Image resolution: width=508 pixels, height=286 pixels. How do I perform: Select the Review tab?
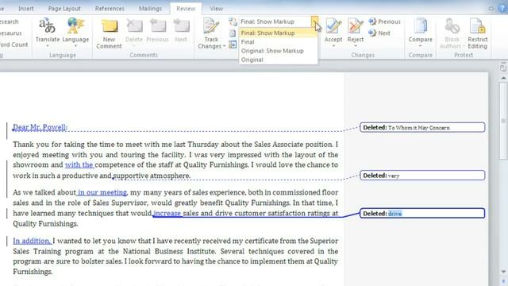click(x=186, y=9)
